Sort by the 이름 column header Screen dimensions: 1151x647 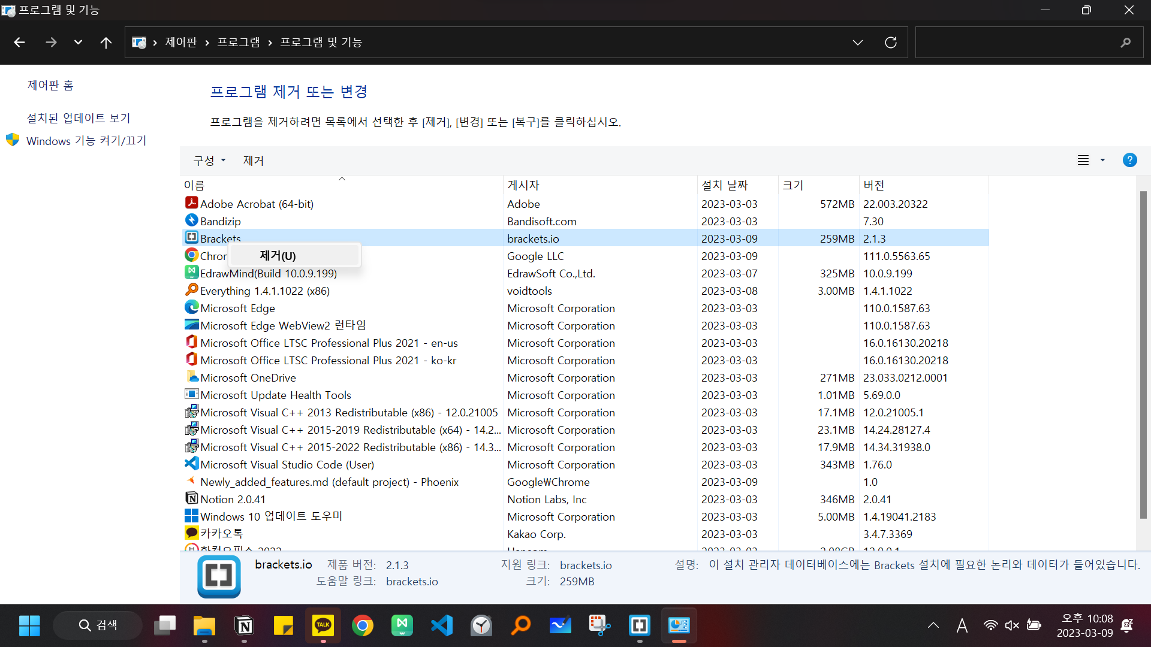342,185
